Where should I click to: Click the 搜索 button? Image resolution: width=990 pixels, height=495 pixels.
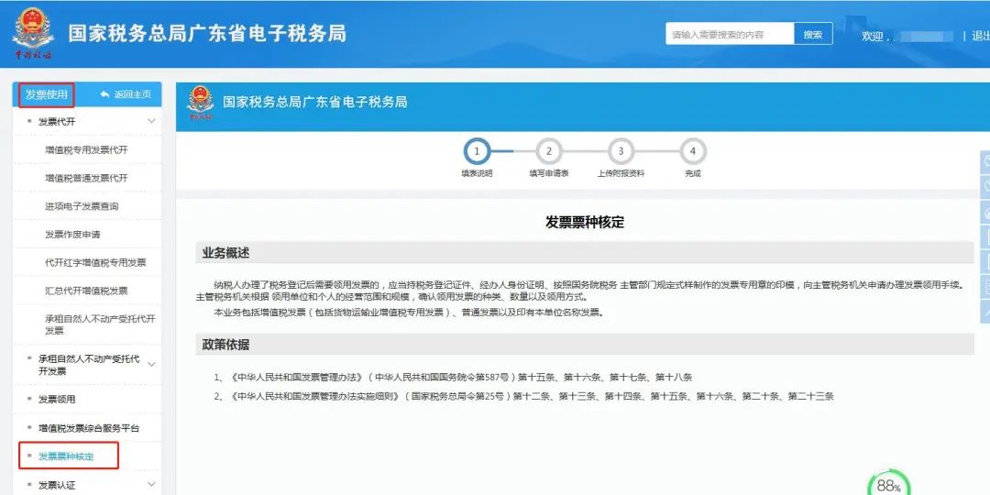coord(812,34)
